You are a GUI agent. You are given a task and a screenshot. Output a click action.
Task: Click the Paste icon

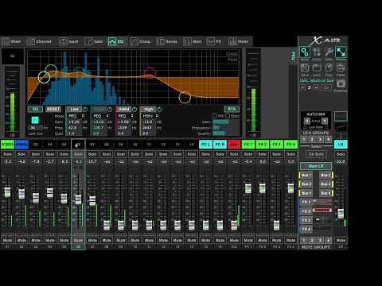341,68
